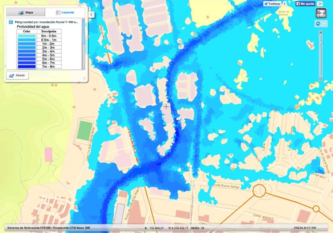Screen dimensions: 333x233
Task: Click the Twitter bird icon
Action: [x=266, y=4]
